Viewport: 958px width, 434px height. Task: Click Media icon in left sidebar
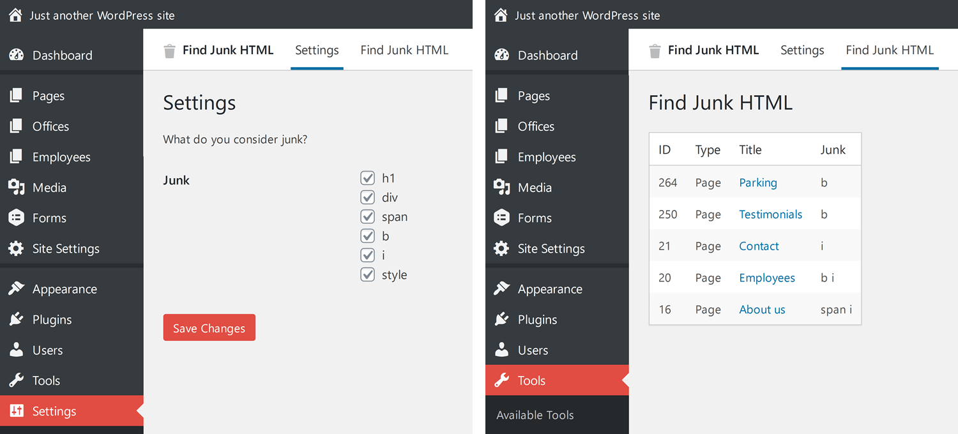tap(16, 187)
